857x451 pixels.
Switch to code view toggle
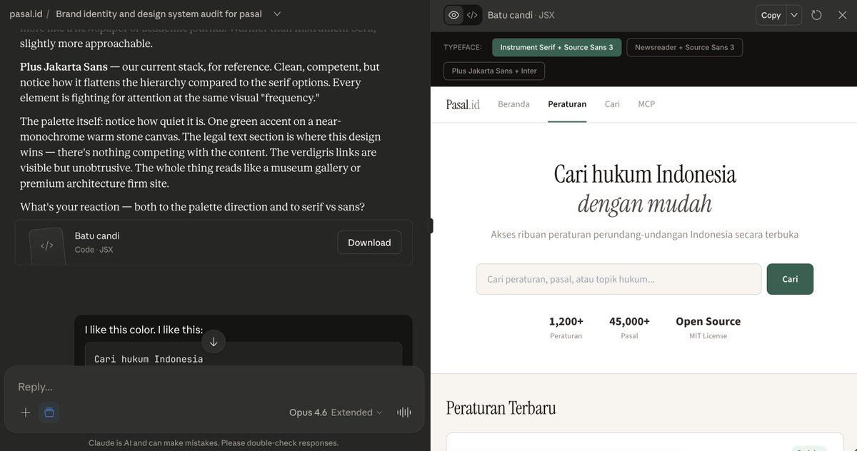(472, 15)
